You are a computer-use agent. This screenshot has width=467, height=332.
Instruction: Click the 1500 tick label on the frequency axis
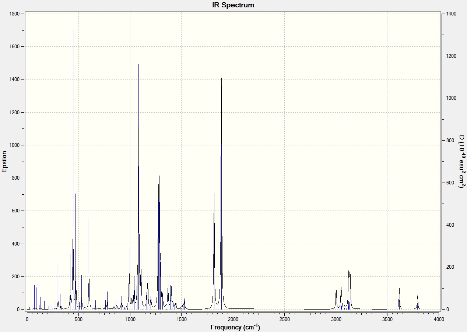[181, 319]
